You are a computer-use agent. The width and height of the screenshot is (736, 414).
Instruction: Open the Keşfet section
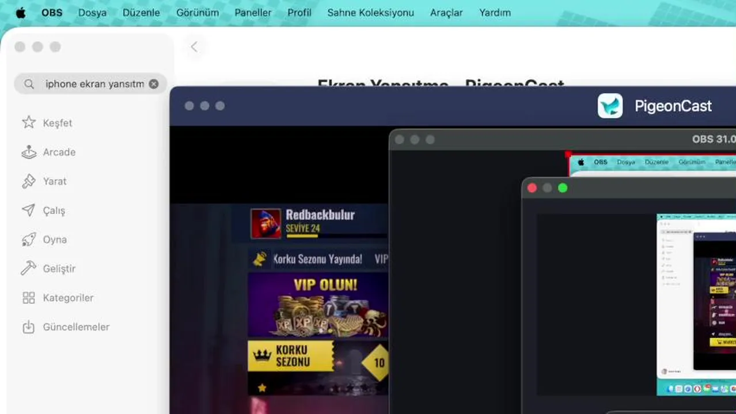click(x=58, y=123)
